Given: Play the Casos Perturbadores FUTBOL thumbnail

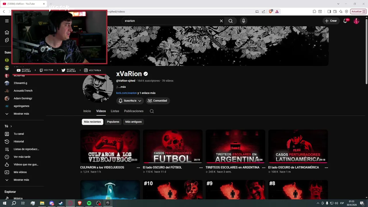Looking at the screenshot, I should point(173,146).
